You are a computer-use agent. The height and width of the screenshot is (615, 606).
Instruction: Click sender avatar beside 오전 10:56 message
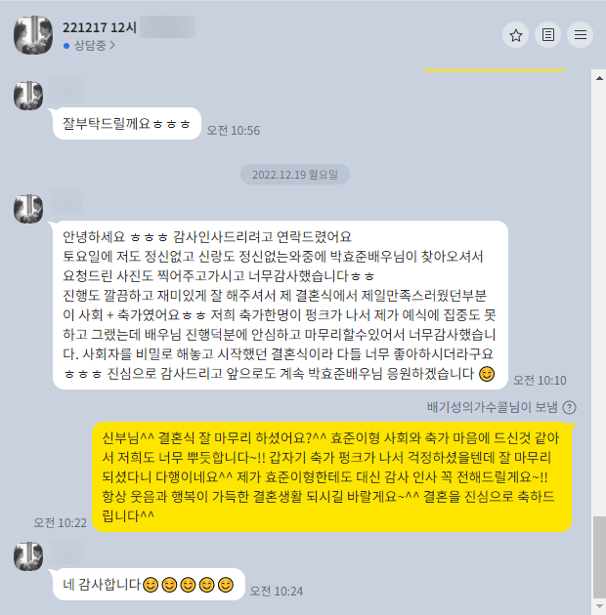tap(28, 96)
